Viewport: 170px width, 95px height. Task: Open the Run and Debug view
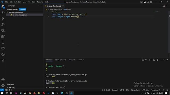(3, 25)
